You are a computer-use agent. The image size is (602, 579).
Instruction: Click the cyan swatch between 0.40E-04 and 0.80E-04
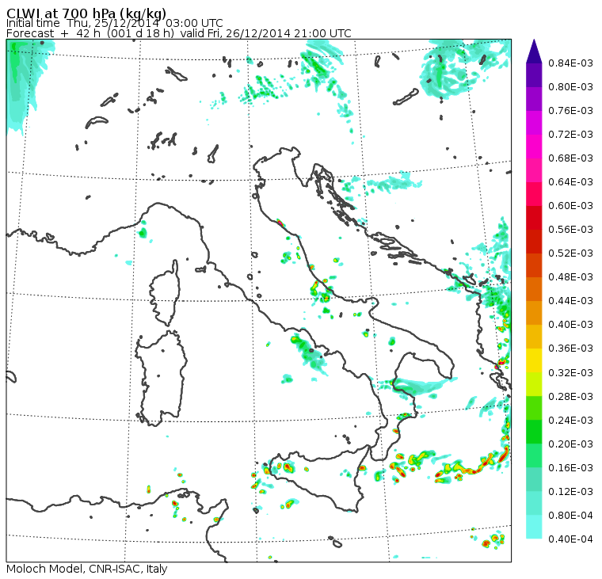pos(534,528)
